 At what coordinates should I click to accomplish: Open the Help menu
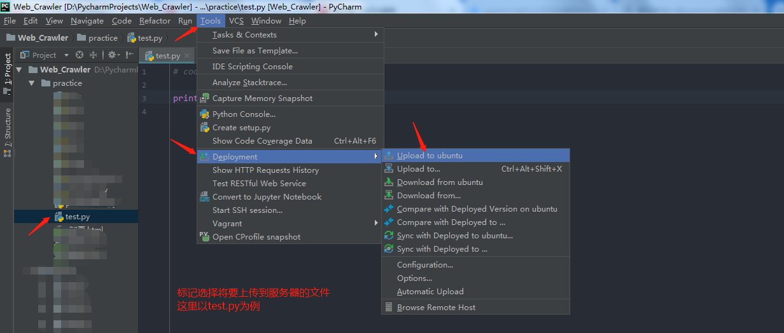[x=297, y=21]
